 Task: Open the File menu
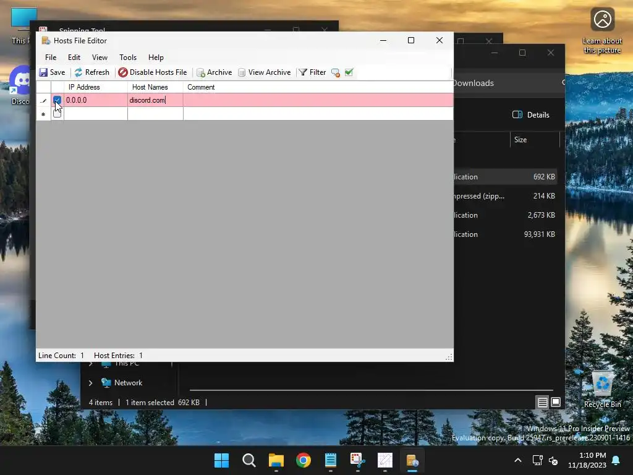51,58
